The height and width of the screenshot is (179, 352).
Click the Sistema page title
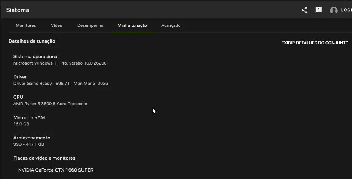tap(18, 10)
